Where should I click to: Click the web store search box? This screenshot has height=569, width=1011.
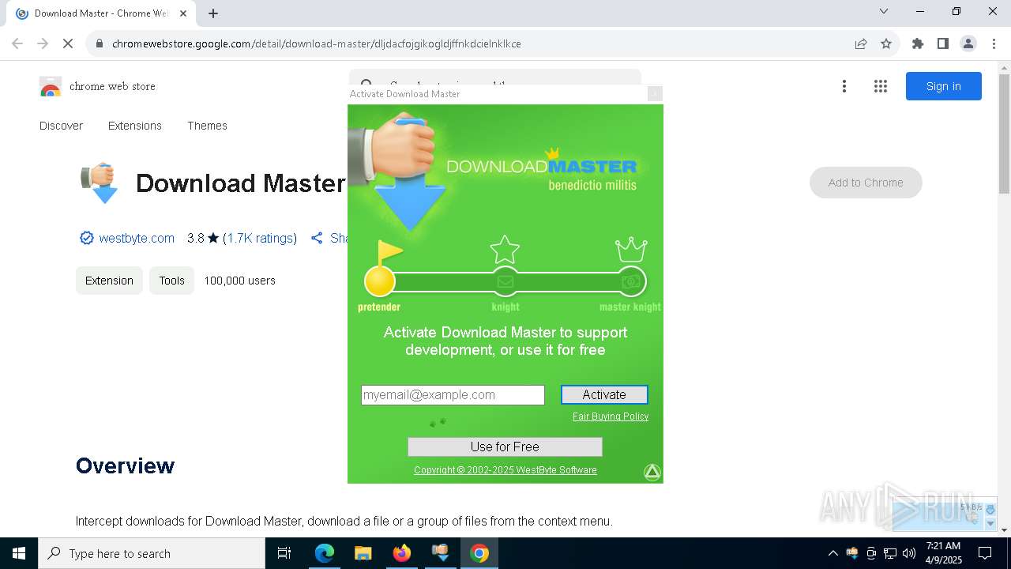[x=495, y=77]
